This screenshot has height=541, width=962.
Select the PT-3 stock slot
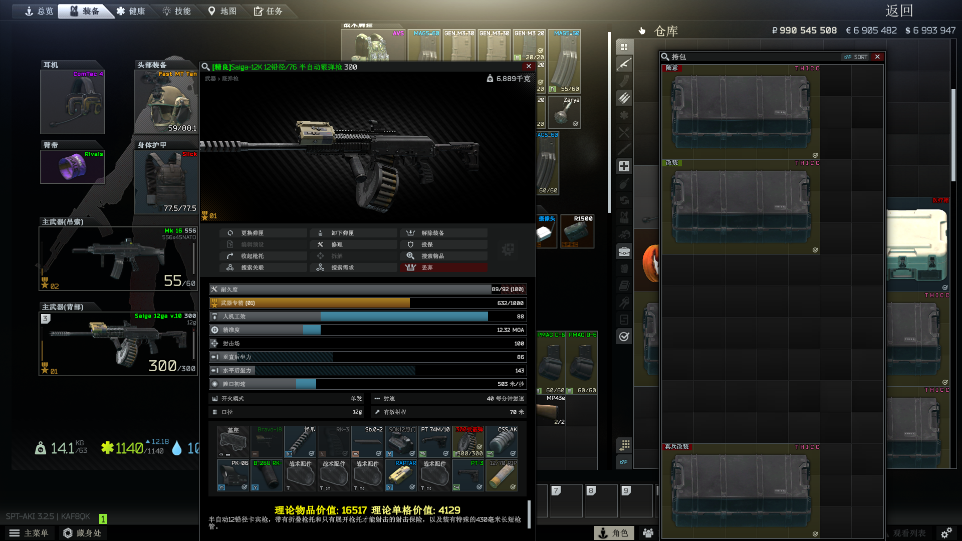(x=469, y=475)
